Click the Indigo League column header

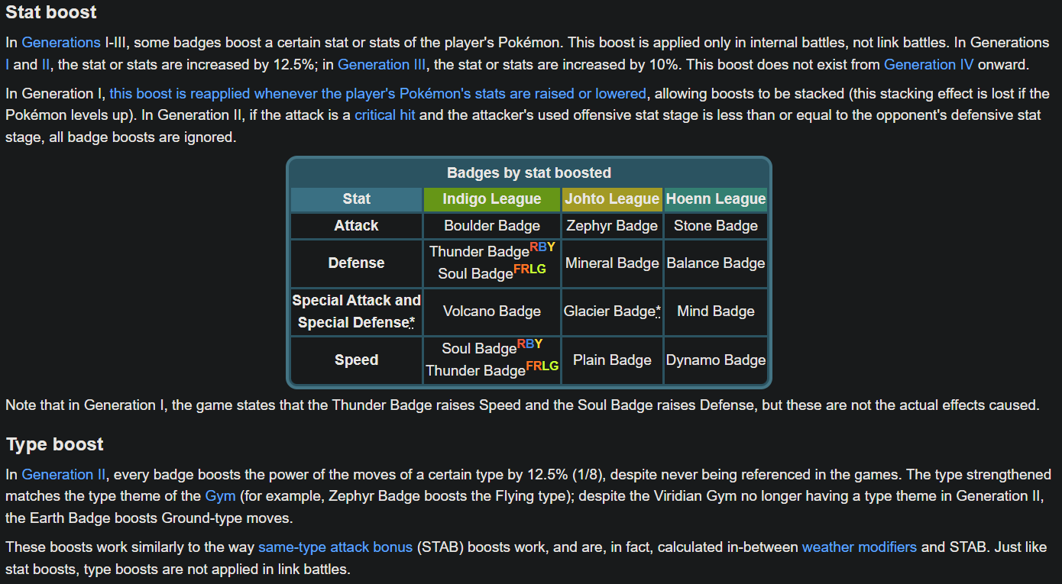click(x=492, y=199)
